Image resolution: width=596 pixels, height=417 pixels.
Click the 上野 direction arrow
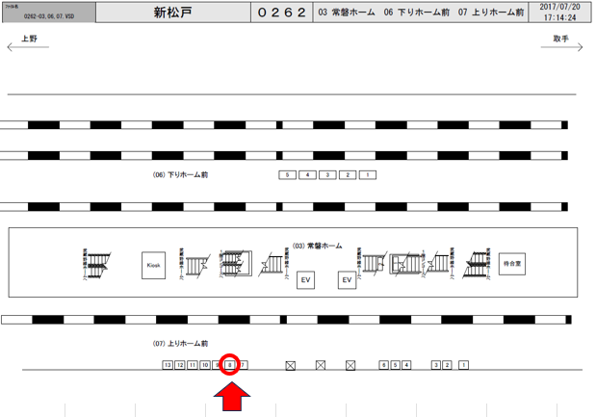(28, 47)
